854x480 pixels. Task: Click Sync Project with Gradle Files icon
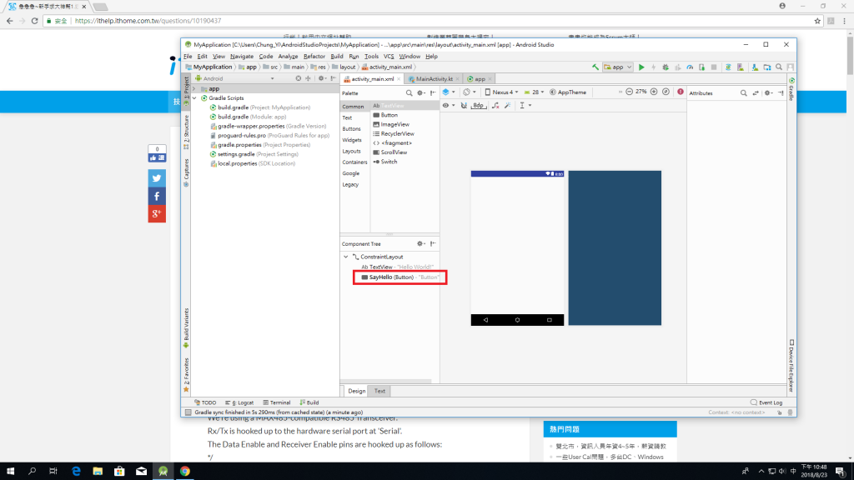click(728, 67)
